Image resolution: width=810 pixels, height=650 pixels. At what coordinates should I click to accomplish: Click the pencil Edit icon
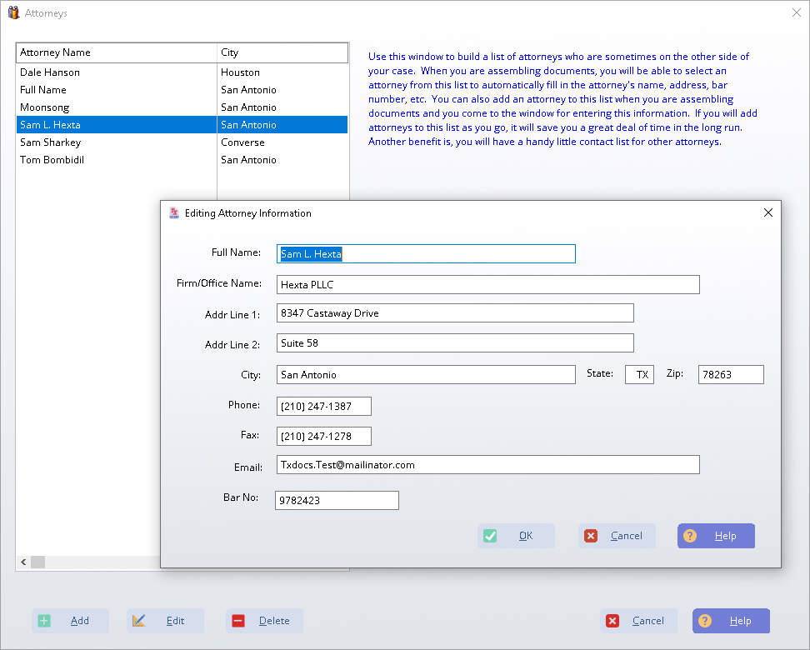tap(139, 621)
